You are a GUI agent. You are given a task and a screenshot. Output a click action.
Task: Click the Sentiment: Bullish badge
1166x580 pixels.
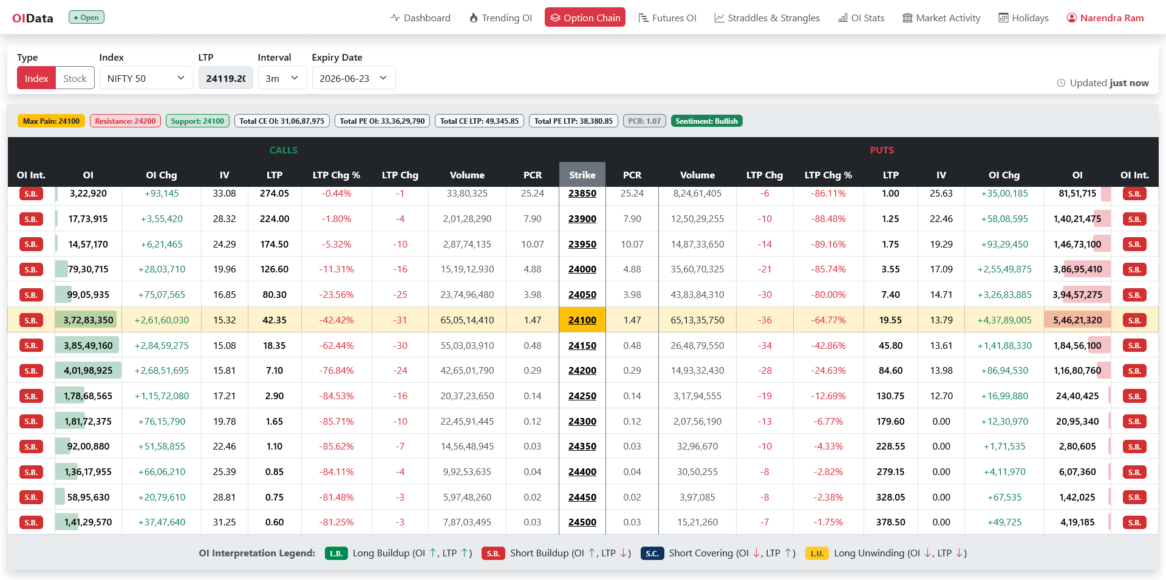click(x=706, y=121)
